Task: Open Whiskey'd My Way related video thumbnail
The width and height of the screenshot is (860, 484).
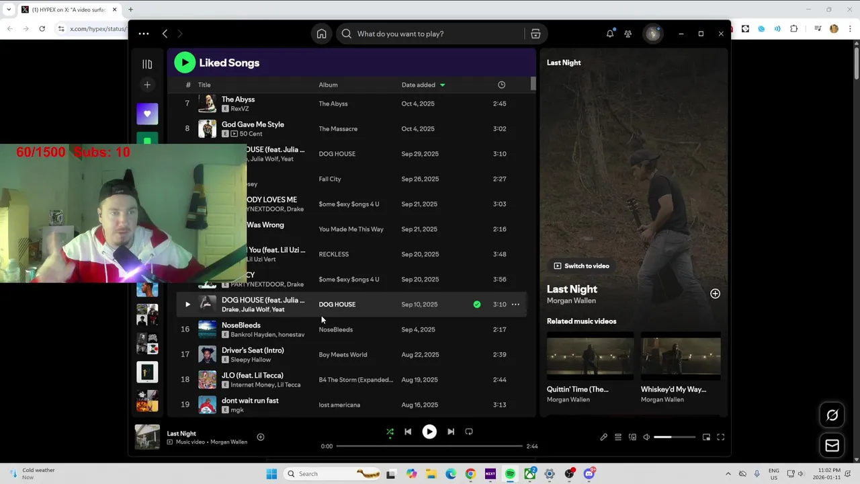Action: pyautogui.click(x=681, y=356)
